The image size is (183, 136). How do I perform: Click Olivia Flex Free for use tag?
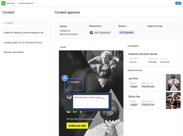148,105
